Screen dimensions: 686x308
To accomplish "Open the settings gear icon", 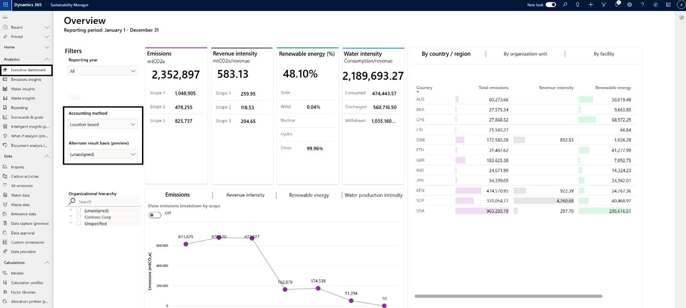I will (x=629, y=5).
